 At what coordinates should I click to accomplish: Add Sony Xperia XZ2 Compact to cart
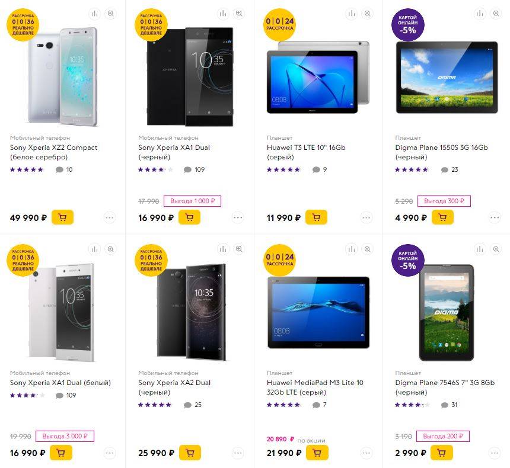tap(62, 217)
